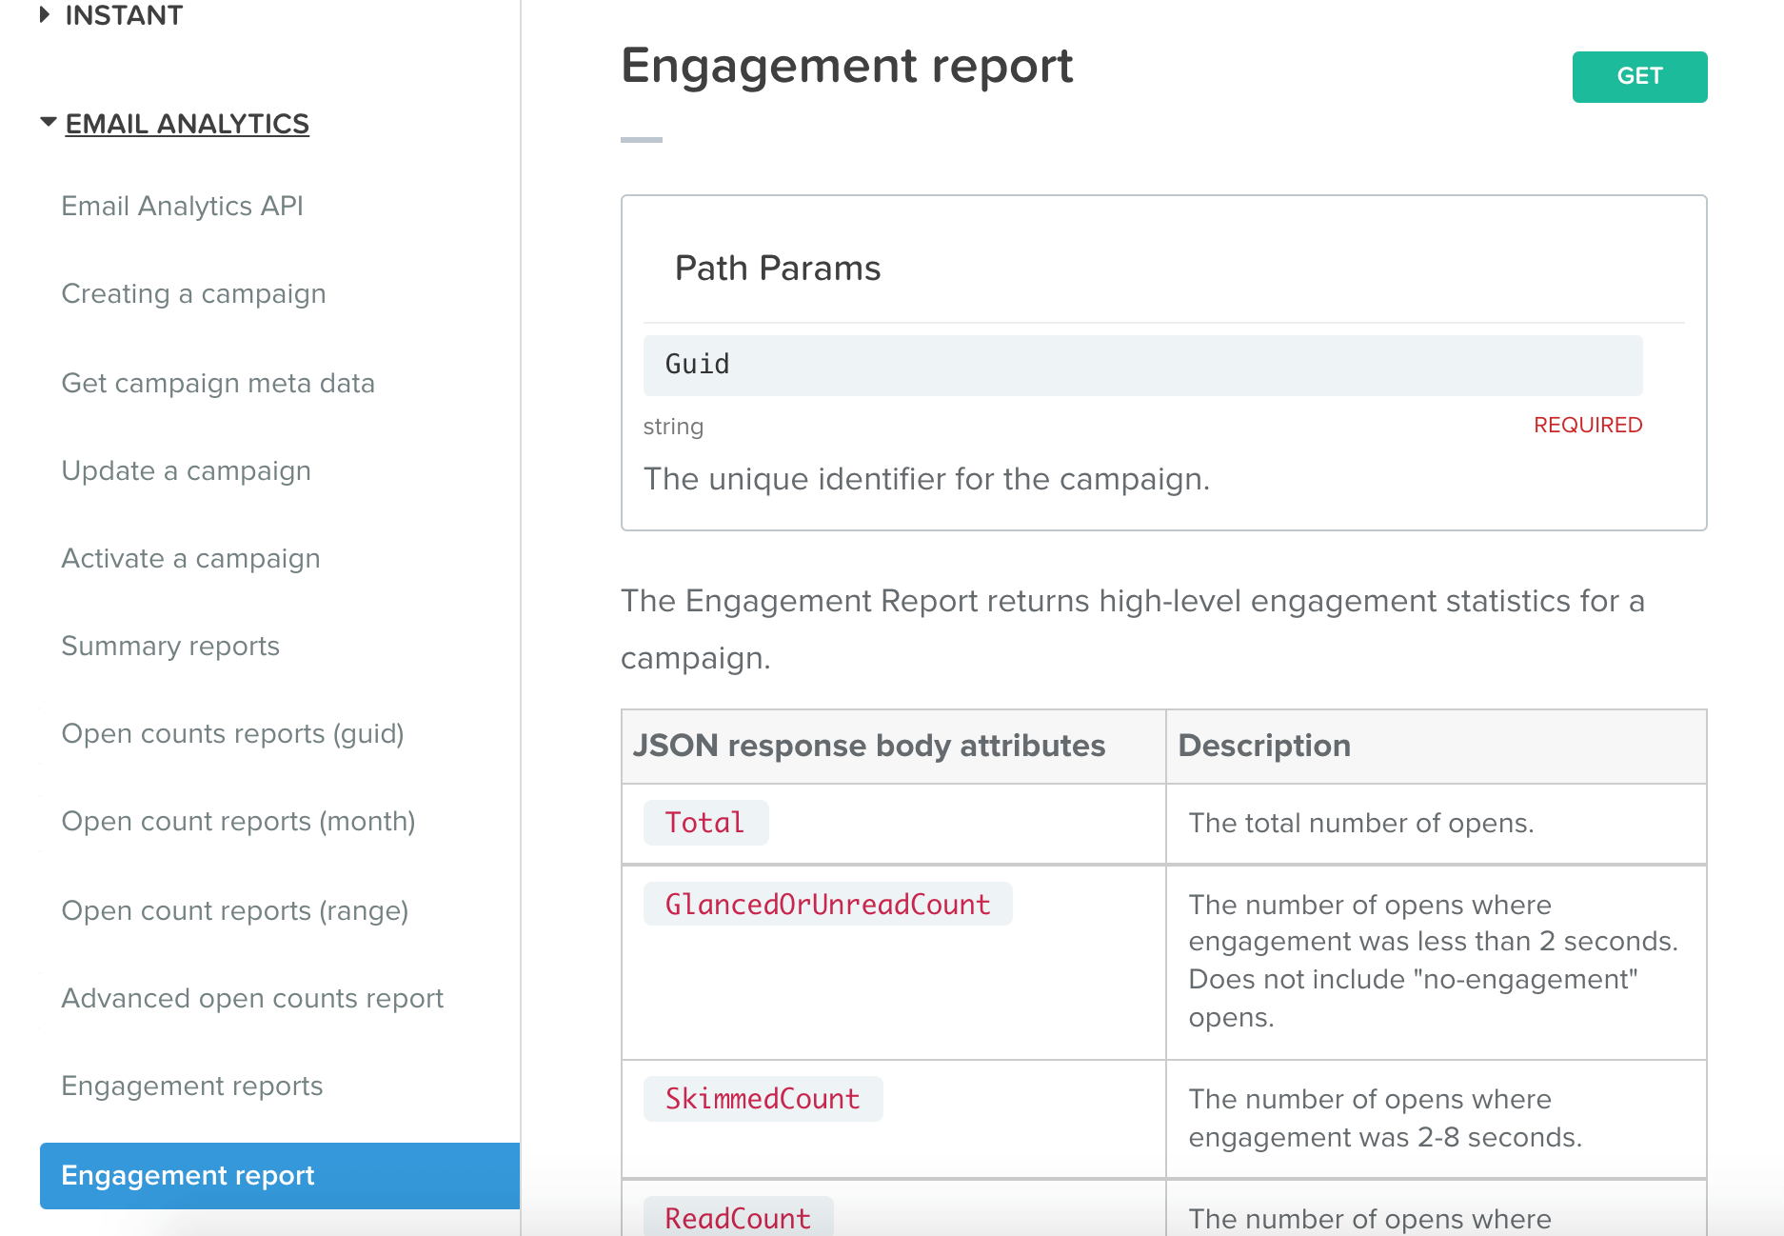This screenshot has height=1236, width=1784.
Task: Open the EMAIL ANALYTICS heading link
Action: 187,124
